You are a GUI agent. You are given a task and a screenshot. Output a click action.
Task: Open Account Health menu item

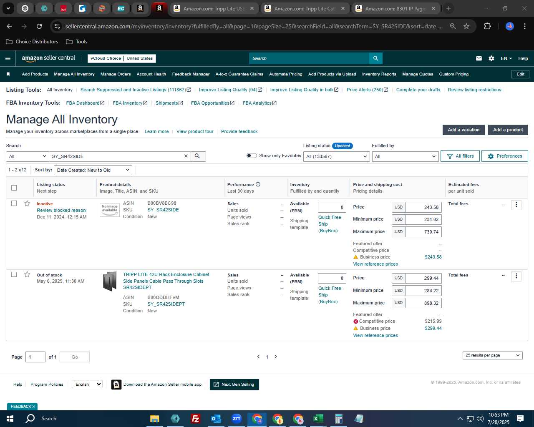coord(151,74)
